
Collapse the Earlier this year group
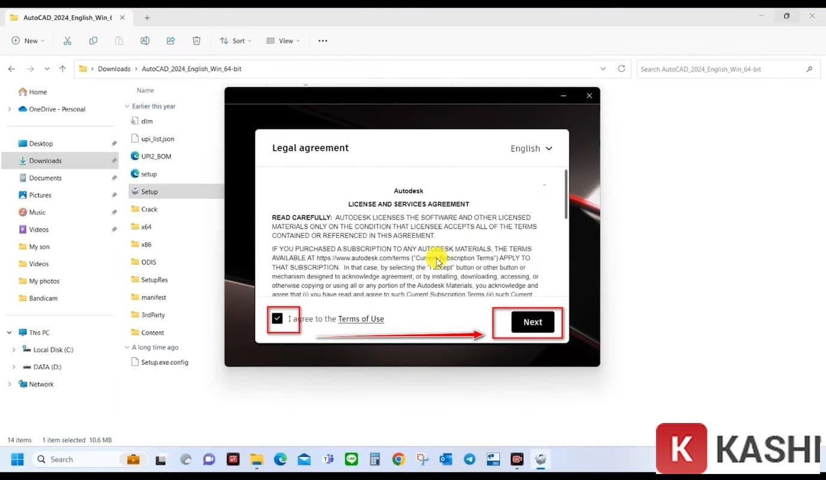point(127,106)
